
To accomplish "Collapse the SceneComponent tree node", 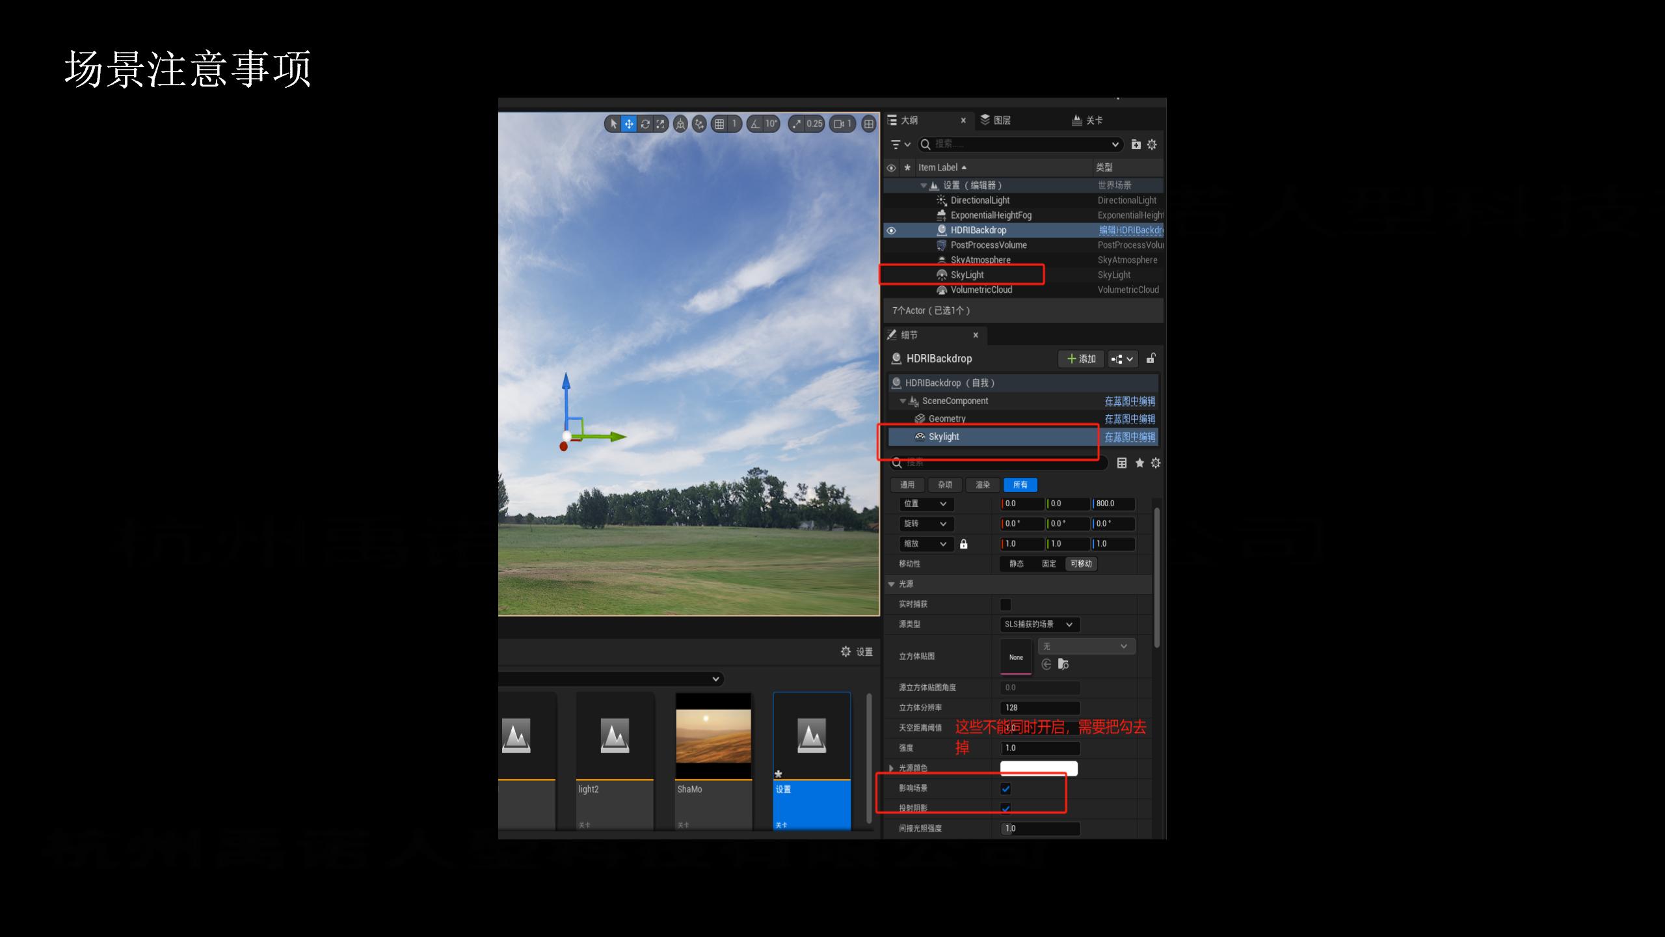I will tap(903, 401).
